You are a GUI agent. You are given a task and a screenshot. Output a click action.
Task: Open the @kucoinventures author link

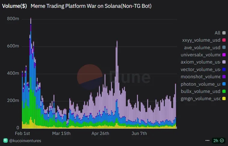click(25, 141)
